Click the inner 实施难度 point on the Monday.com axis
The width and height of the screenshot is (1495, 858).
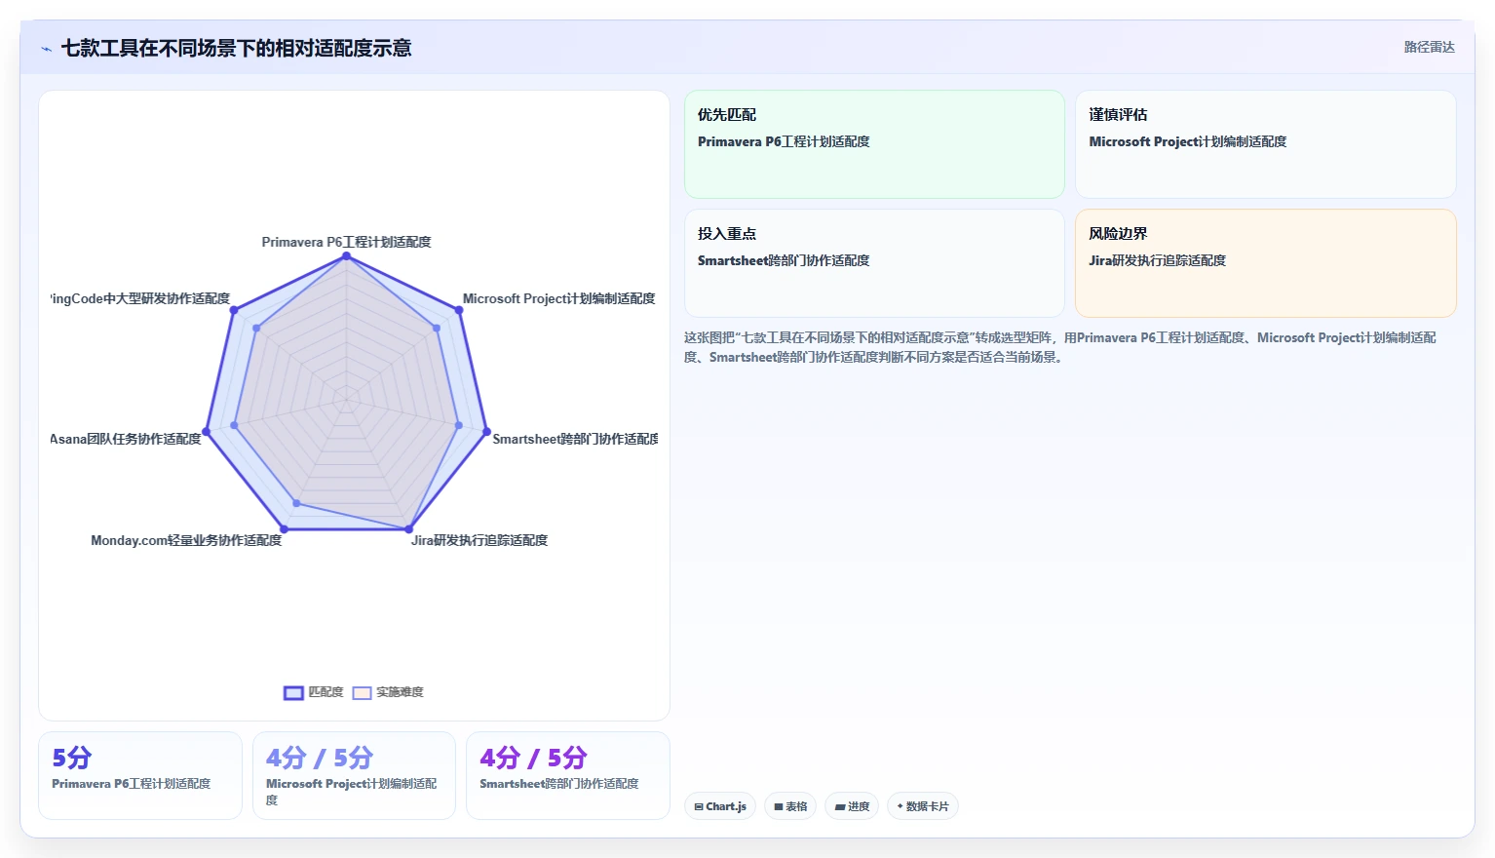point(296,503)
